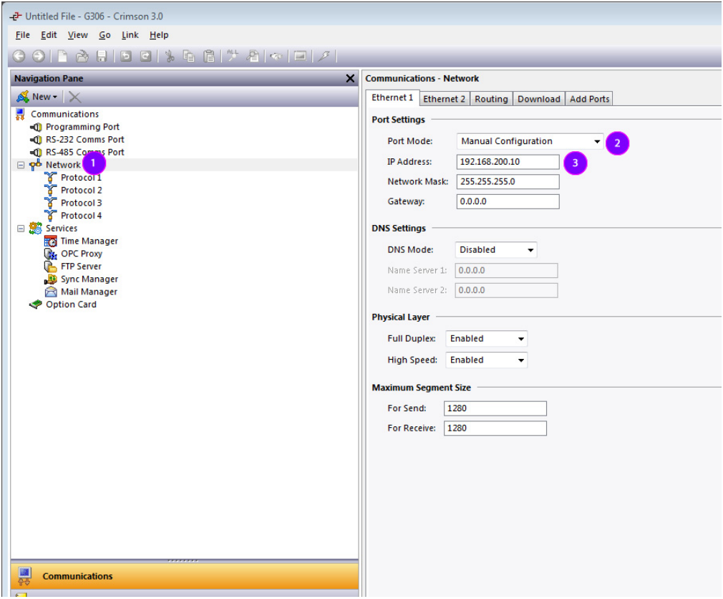Click the Time Manager service icon
This screenshot has height=599, width=723.
click(x=51, y=241)
